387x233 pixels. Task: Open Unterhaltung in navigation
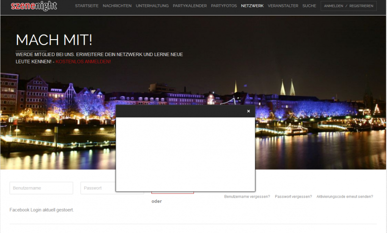click(x=152, y=6)
